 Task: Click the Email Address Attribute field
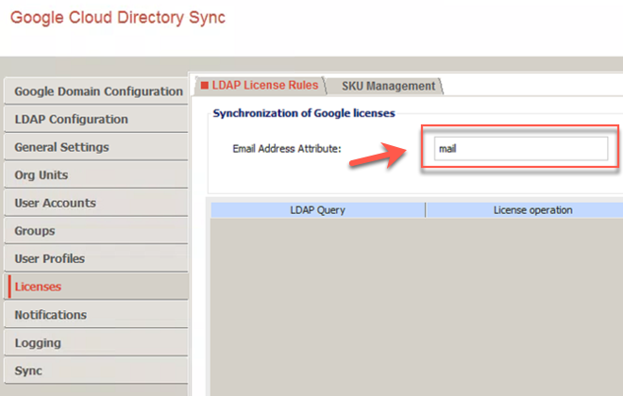[x=521, y=148]
